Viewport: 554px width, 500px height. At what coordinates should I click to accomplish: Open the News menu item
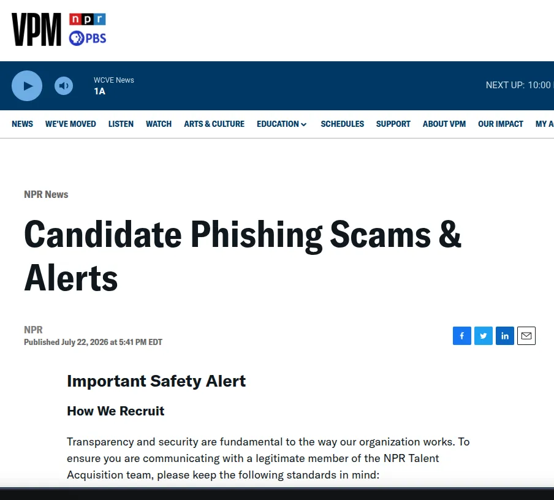tap(22, 124)
